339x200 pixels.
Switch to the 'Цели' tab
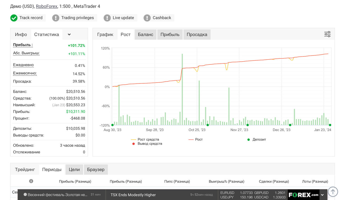pos(74,170)
